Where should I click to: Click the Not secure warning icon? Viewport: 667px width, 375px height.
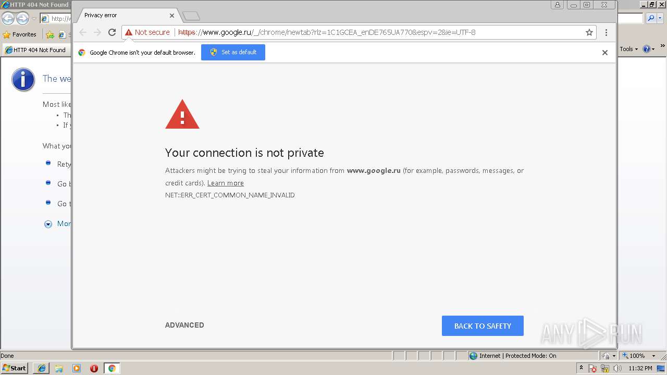(129, 32)
